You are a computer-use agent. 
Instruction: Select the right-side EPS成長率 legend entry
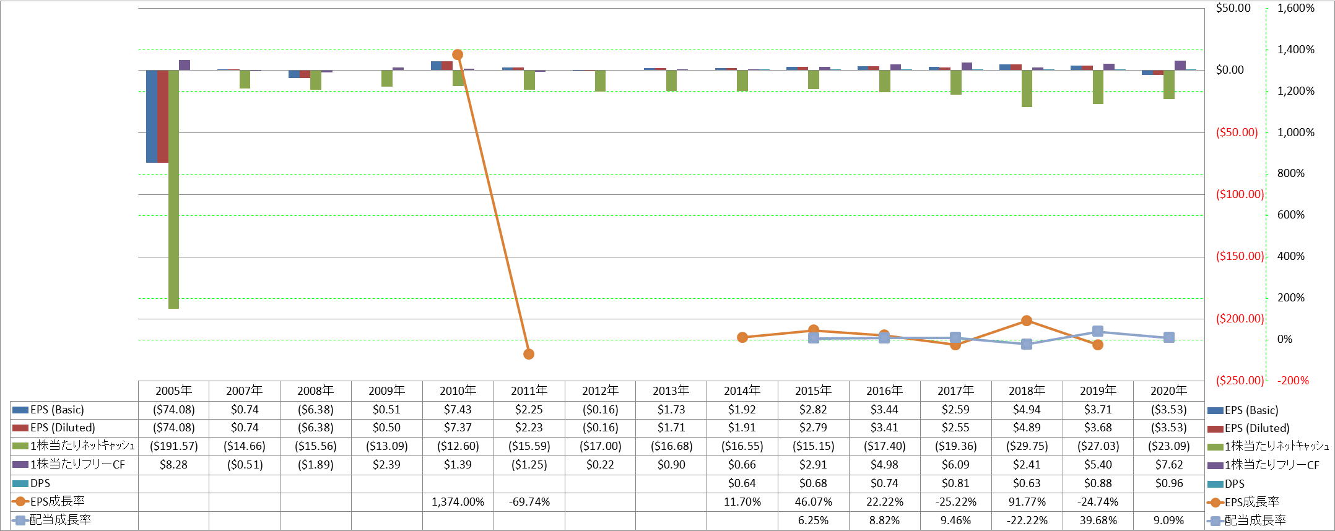click(1243, 502)
